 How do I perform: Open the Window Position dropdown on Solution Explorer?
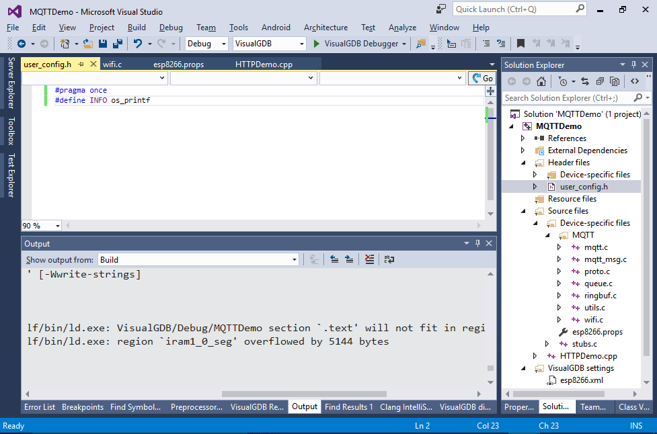tap(622, 64)
